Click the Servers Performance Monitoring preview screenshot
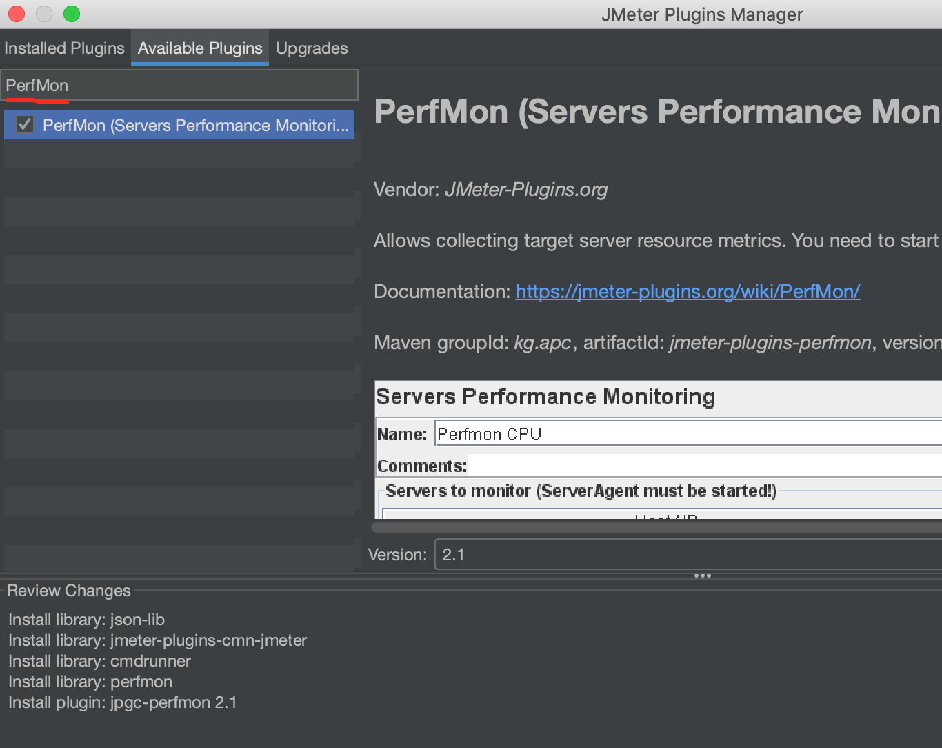The height and width of the screenshot is (748, 942). point(655,449)
